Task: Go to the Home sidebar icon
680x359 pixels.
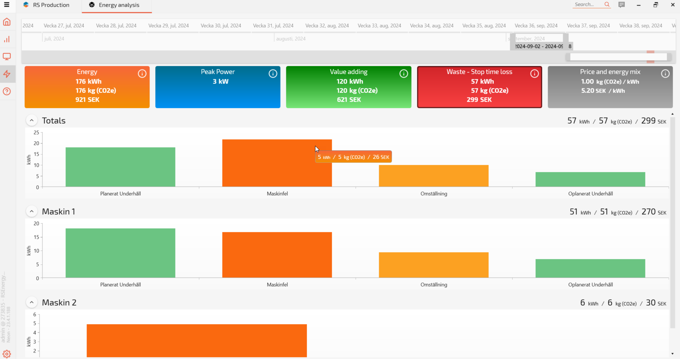Action: [7, 22]
